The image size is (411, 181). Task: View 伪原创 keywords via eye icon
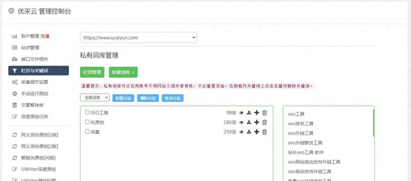click(x=241, y=122)
